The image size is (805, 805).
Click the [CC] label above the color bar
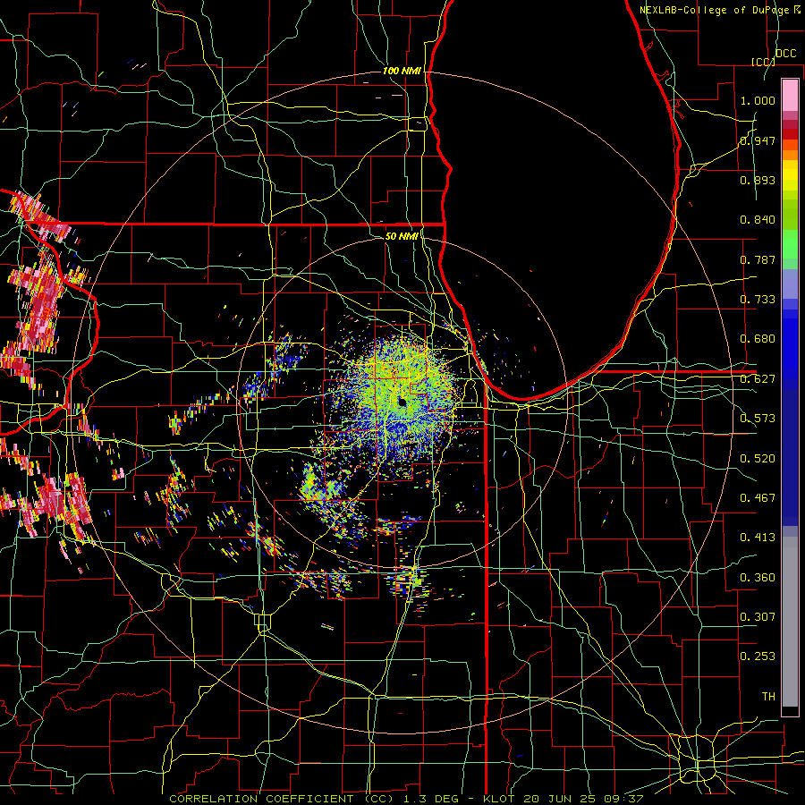[763, 62]
